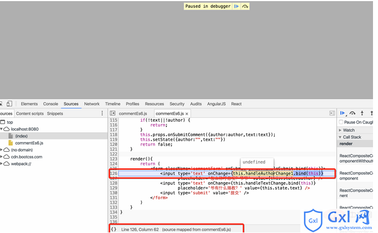Step into next function call button
This screenshot has width=378, height=233.
[x=362, y=113]
